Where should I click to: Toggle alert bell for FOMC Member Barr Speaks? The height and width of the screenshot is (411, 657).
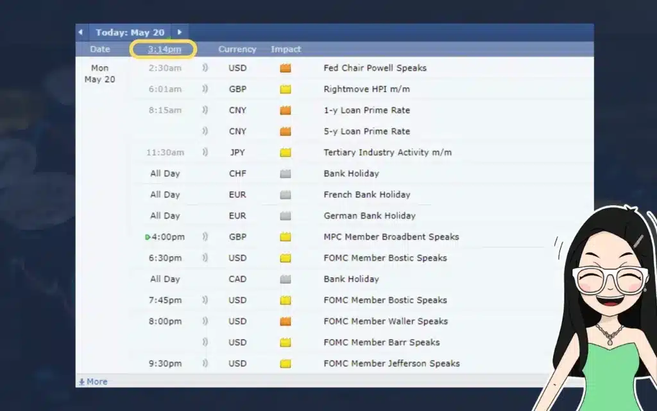205,342
